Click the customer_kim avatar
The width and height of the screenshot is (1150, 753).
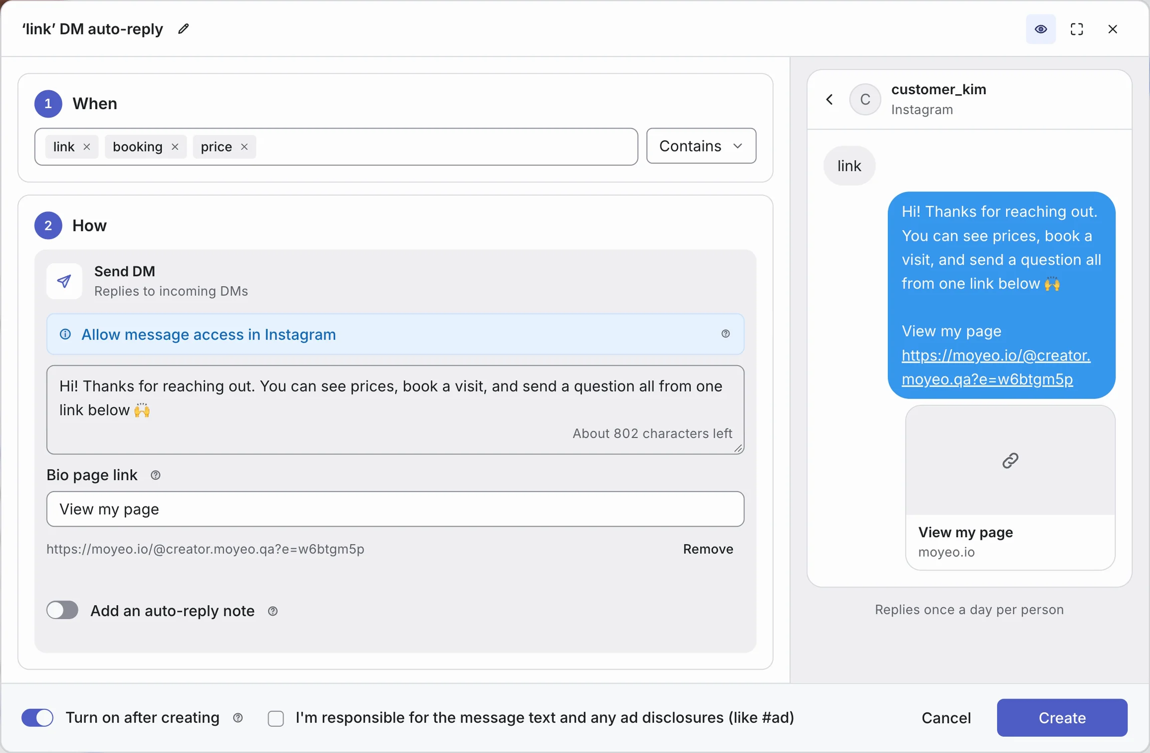point(865,99)
